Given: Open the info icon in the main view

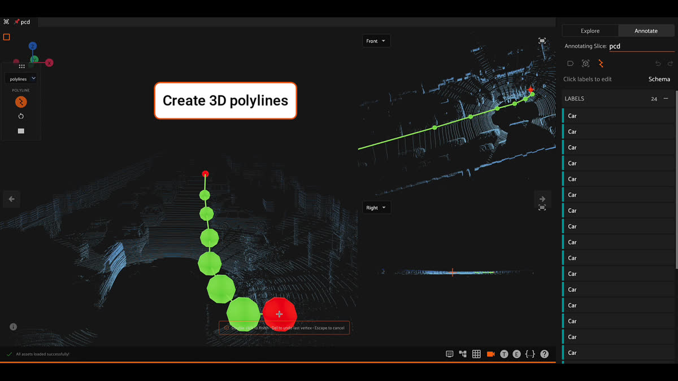Looking at the screenshot, I should tap(13, 327).
